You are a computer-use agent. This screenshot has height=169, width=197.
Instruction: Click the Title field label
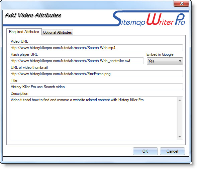tap(14, 80)
